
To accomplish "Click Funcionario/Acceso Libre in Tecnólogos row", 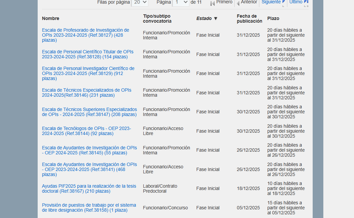I will click(x=163, y=131).
